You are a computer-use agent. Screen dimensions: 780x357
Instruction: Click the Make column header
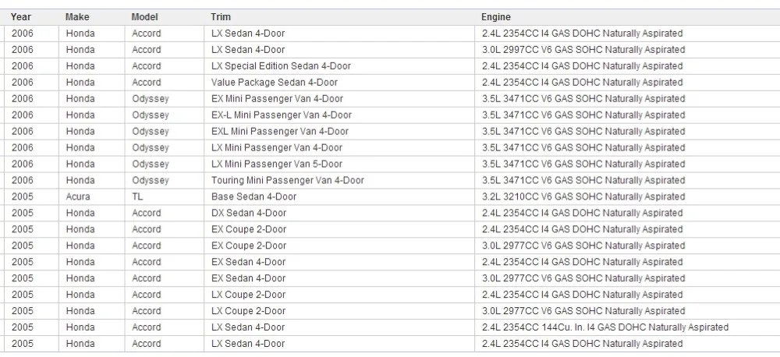[77, 17]
